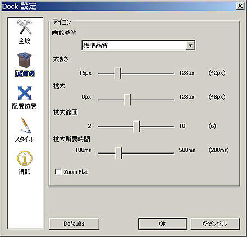Enable the Zoom Flat checkbox
Screen dimensions: 247x237
click(58, 172)
